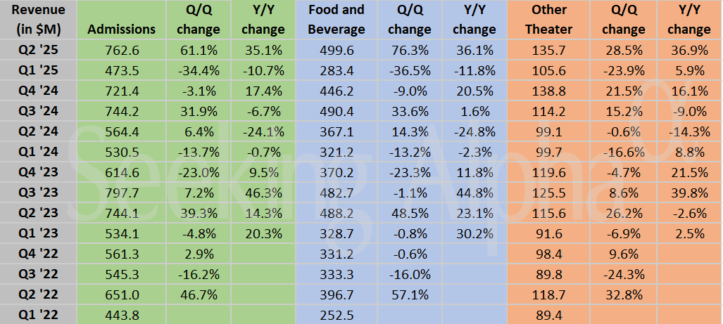Select the 61.1% Admissions Q/Q change cell
Image resolution: width=723 pixels, height=324 pixels.
coord(198,51)
